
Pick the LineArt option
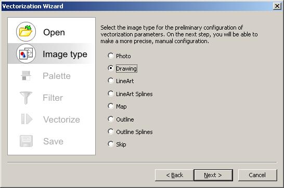(121, 81)
